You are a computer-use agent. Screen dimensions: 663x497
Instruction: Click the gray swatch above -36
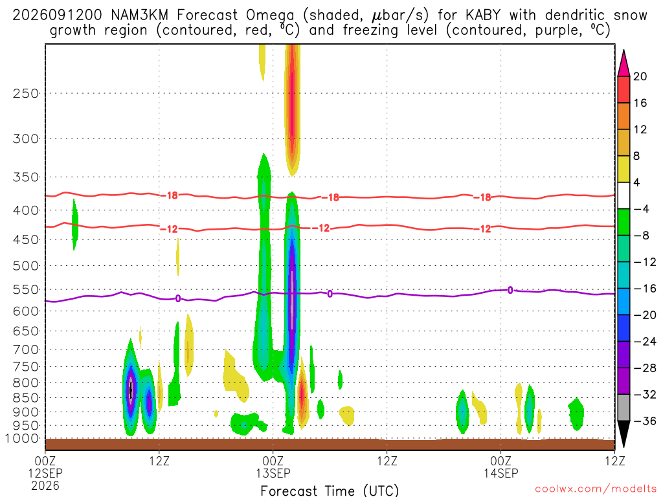[624, 408]
